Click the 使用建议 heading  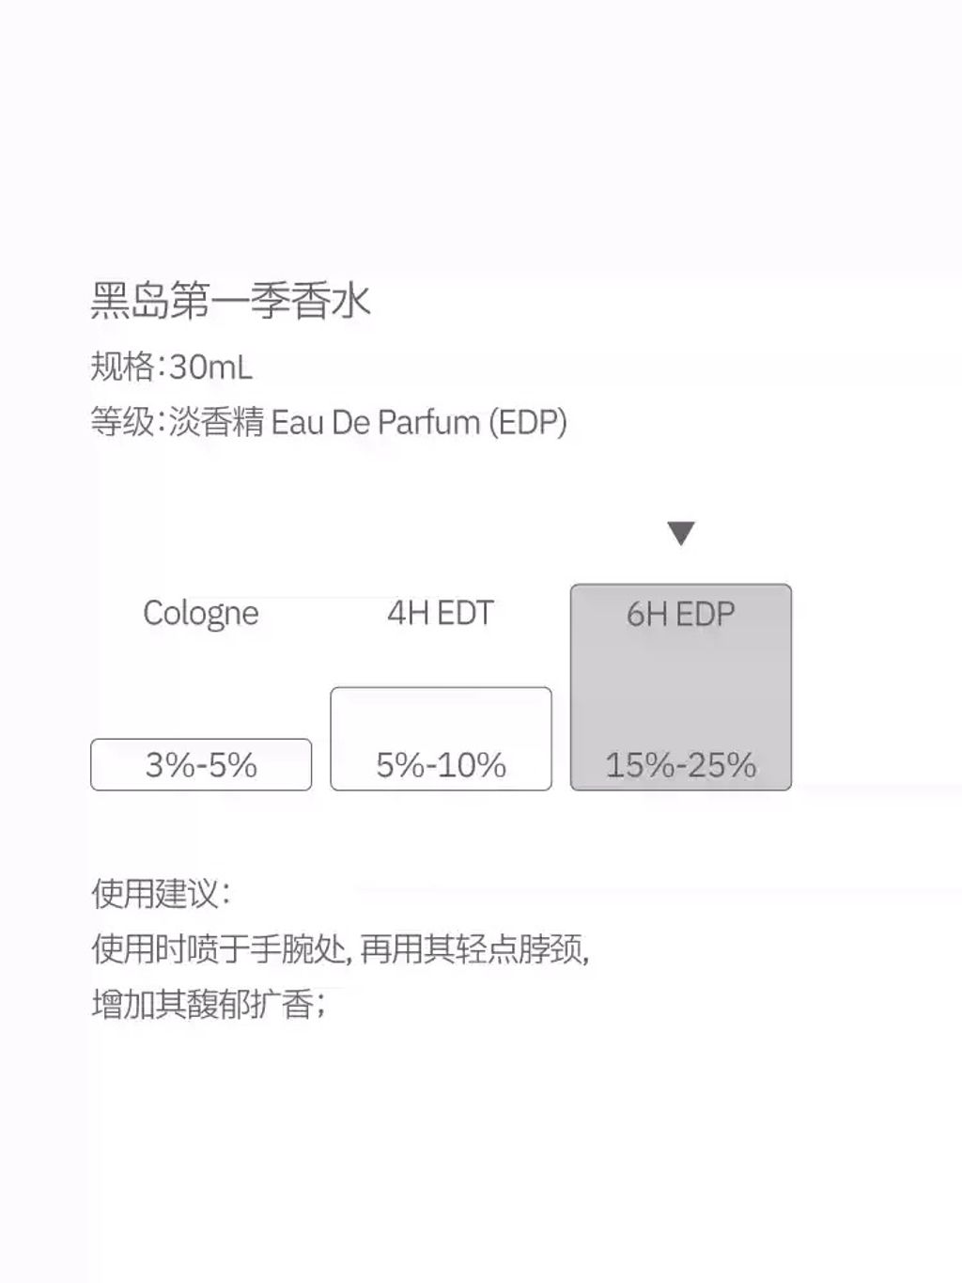(160, 893)
